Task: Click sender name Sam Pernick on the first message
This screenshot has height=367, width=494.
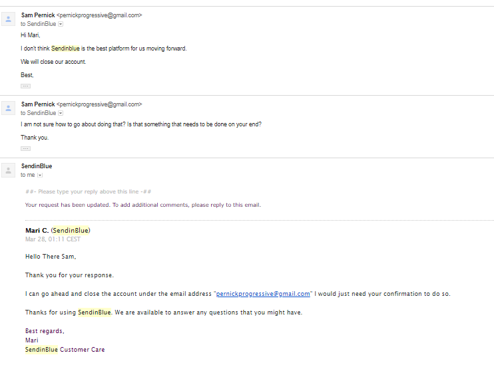Action: tap(38, 15)
